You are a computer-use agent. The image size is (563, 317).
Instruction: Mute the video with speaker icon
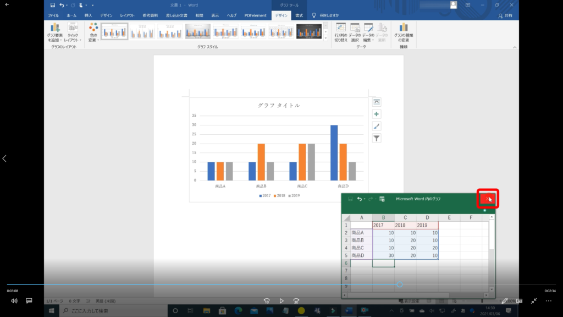(14, 301)
